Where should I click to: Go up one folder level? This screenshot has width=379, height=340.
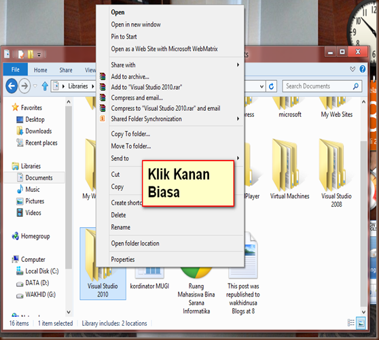(45, 86)
